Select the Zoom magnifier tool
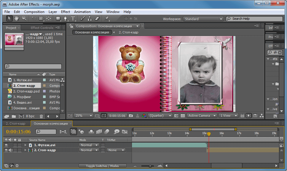This screenshot has height=171, width=287. pyautogui.click(x=24, y=19)
